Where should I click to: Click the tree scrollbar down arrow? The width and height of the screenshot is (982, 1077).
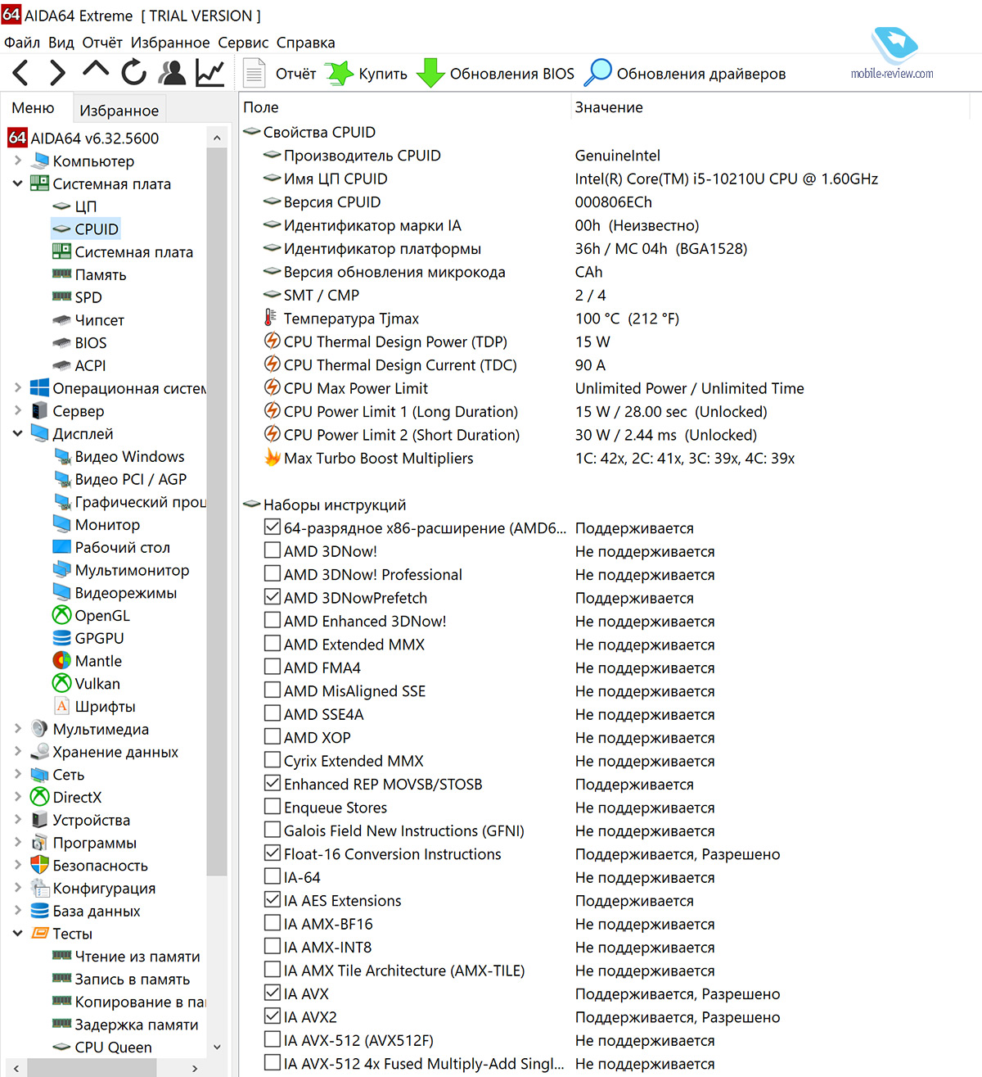217,1047
